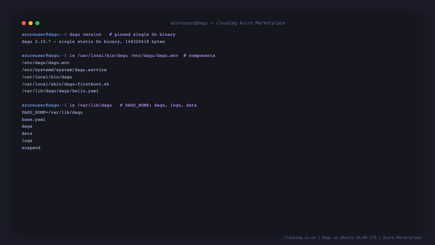The image size is (435, 245).
Task: Click the 'ls /usr/local/bin/dagu /etc/dagu/dagu.env' command
Action: coord(124,55)
